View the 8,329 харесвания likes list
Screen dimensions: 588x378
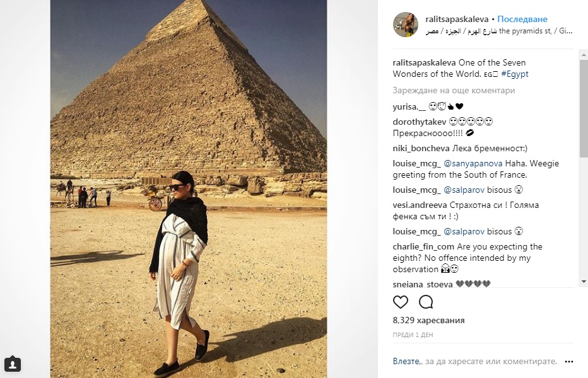[428, 320]
